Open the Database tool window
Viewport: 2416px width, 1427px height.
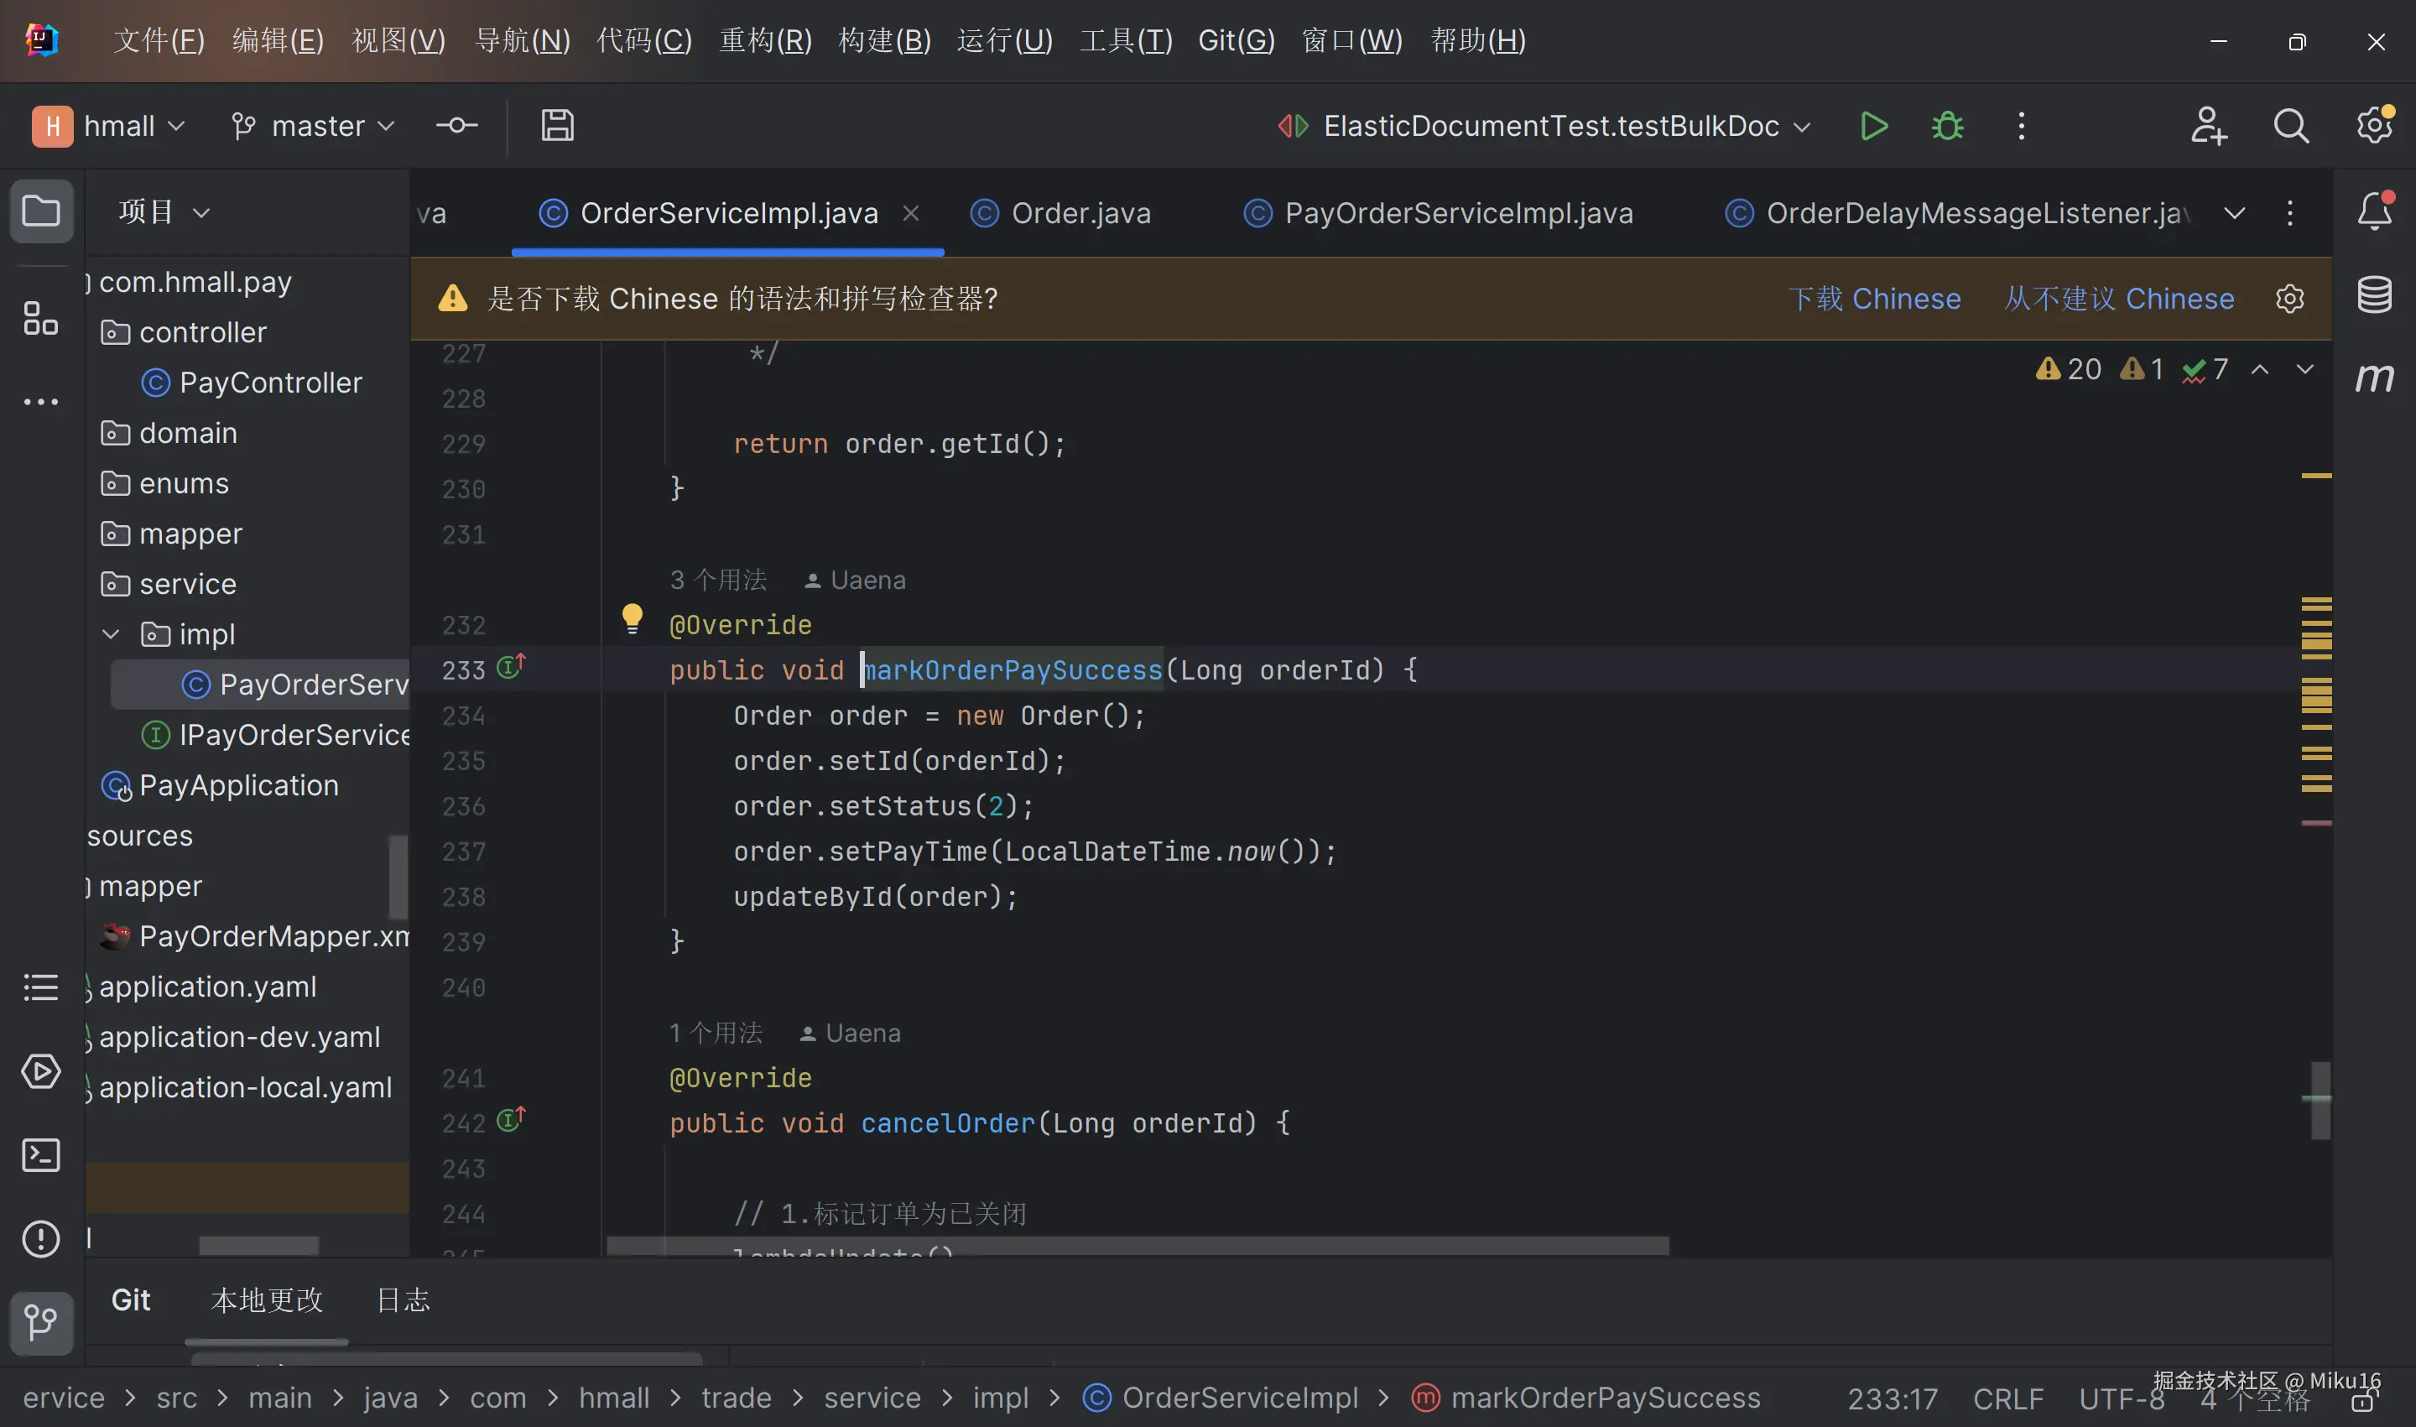pos(2374,295)
